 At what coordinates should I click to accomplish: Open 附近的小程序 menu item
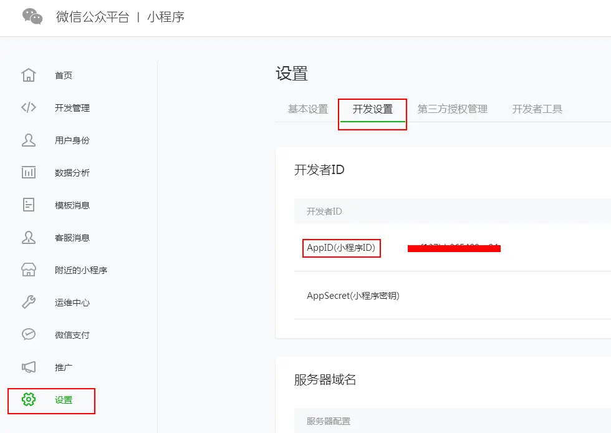click(x=81, y=270)
